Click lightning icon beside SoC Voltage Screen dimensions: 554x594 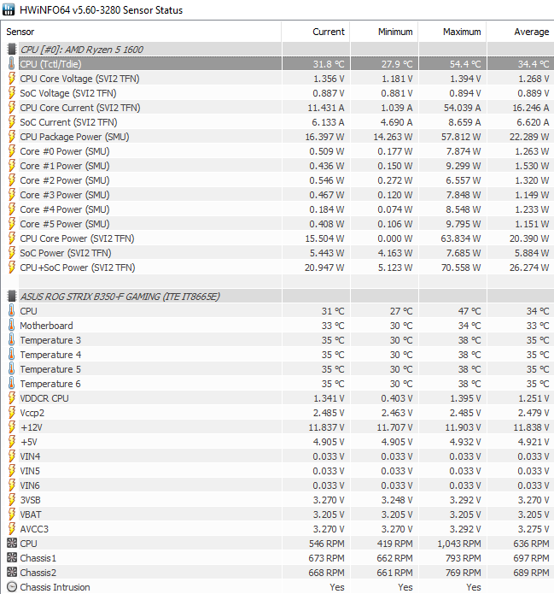(12, 93)
